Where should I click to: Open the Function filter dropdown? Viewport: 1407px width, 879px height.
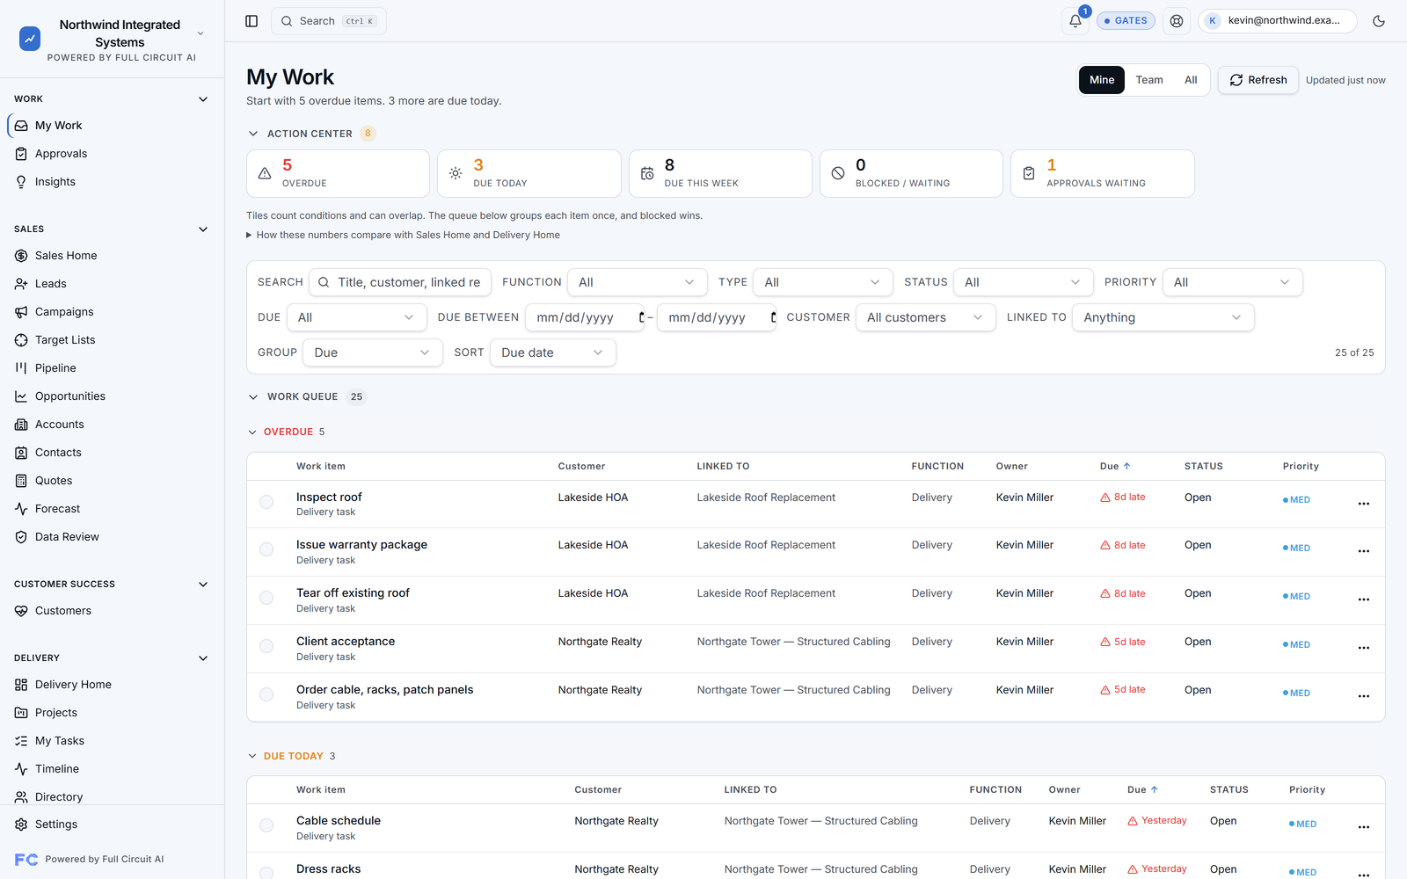pyautogui.click(x=638, y=282)
